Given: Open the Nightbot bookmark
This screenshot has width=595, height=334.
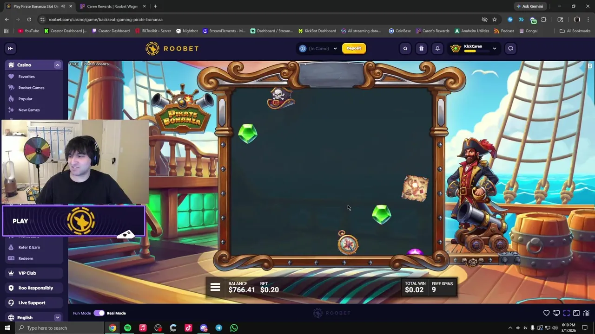Looking at the screenshot, I should click(187, 31).
